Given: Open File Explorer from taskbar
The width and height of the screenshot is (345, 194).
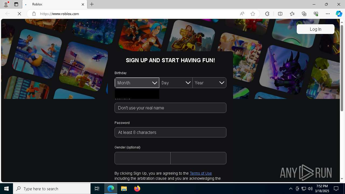Looking at the screenshot, I should [x=124, y=189].
